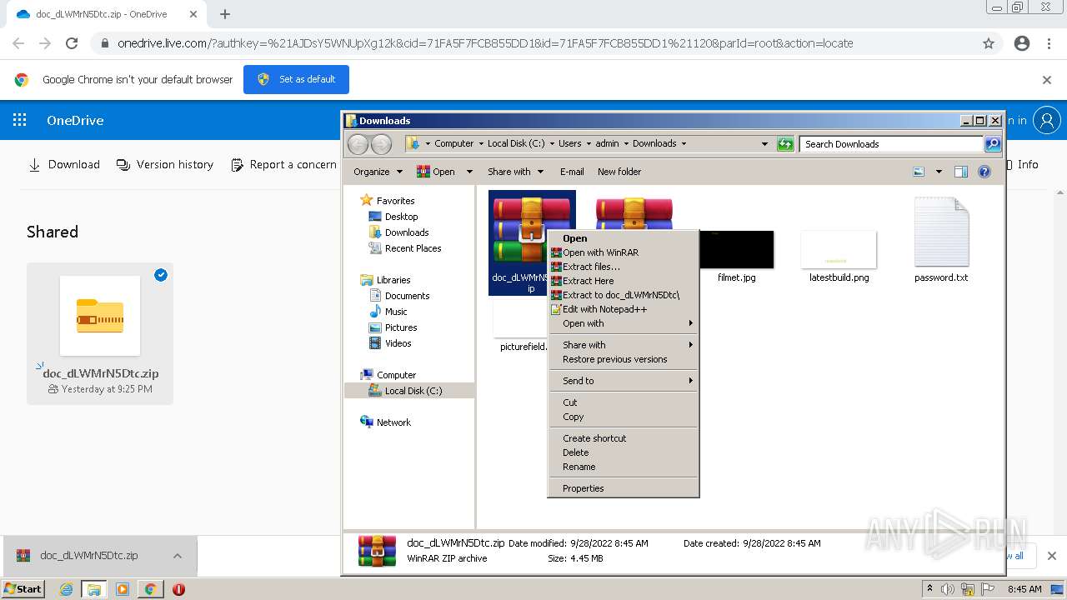Screen dimensions: 1067x600
Task: Choose Extract files... in the context menu
Action: click(x=623, y=267)
